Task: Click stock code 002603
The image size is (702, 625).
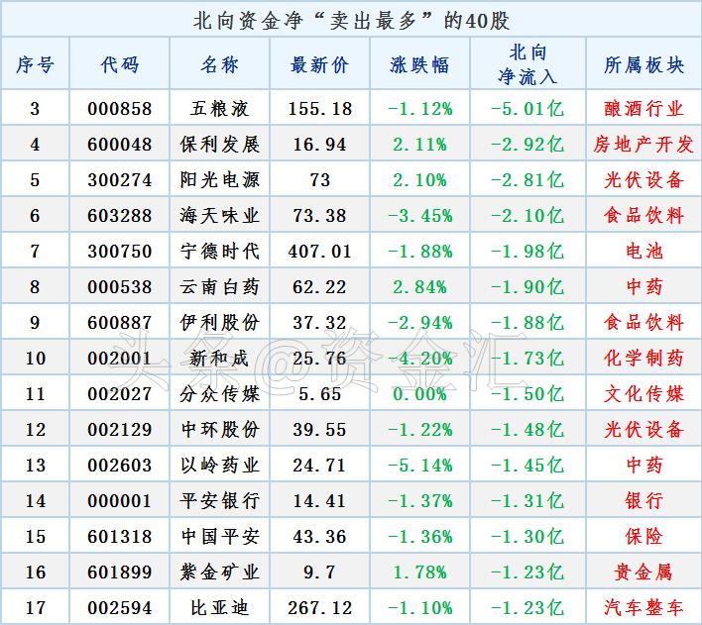Action: coord(120,465)
